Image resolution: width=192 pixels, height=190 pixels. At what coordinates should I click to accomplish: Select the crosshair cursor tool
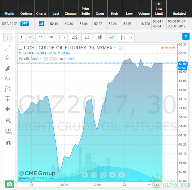[x=8, y=38]
